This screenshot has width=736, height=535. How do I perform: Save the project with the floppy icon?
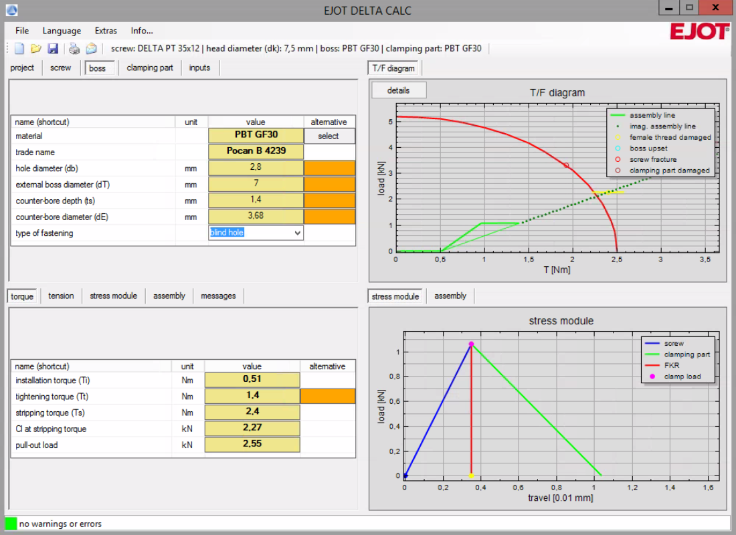coord(53,48)
